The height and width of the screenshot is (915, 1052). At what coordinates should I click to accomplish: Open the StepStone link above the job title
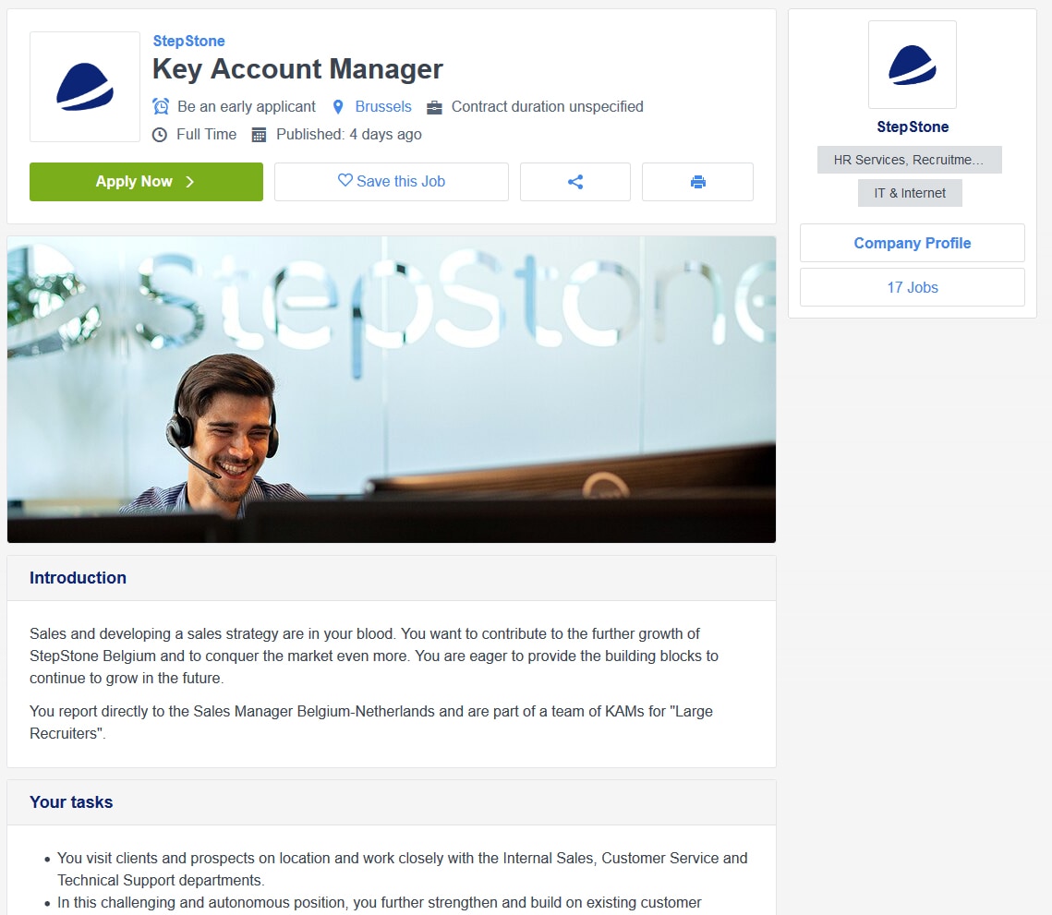[x=188, y=41]
